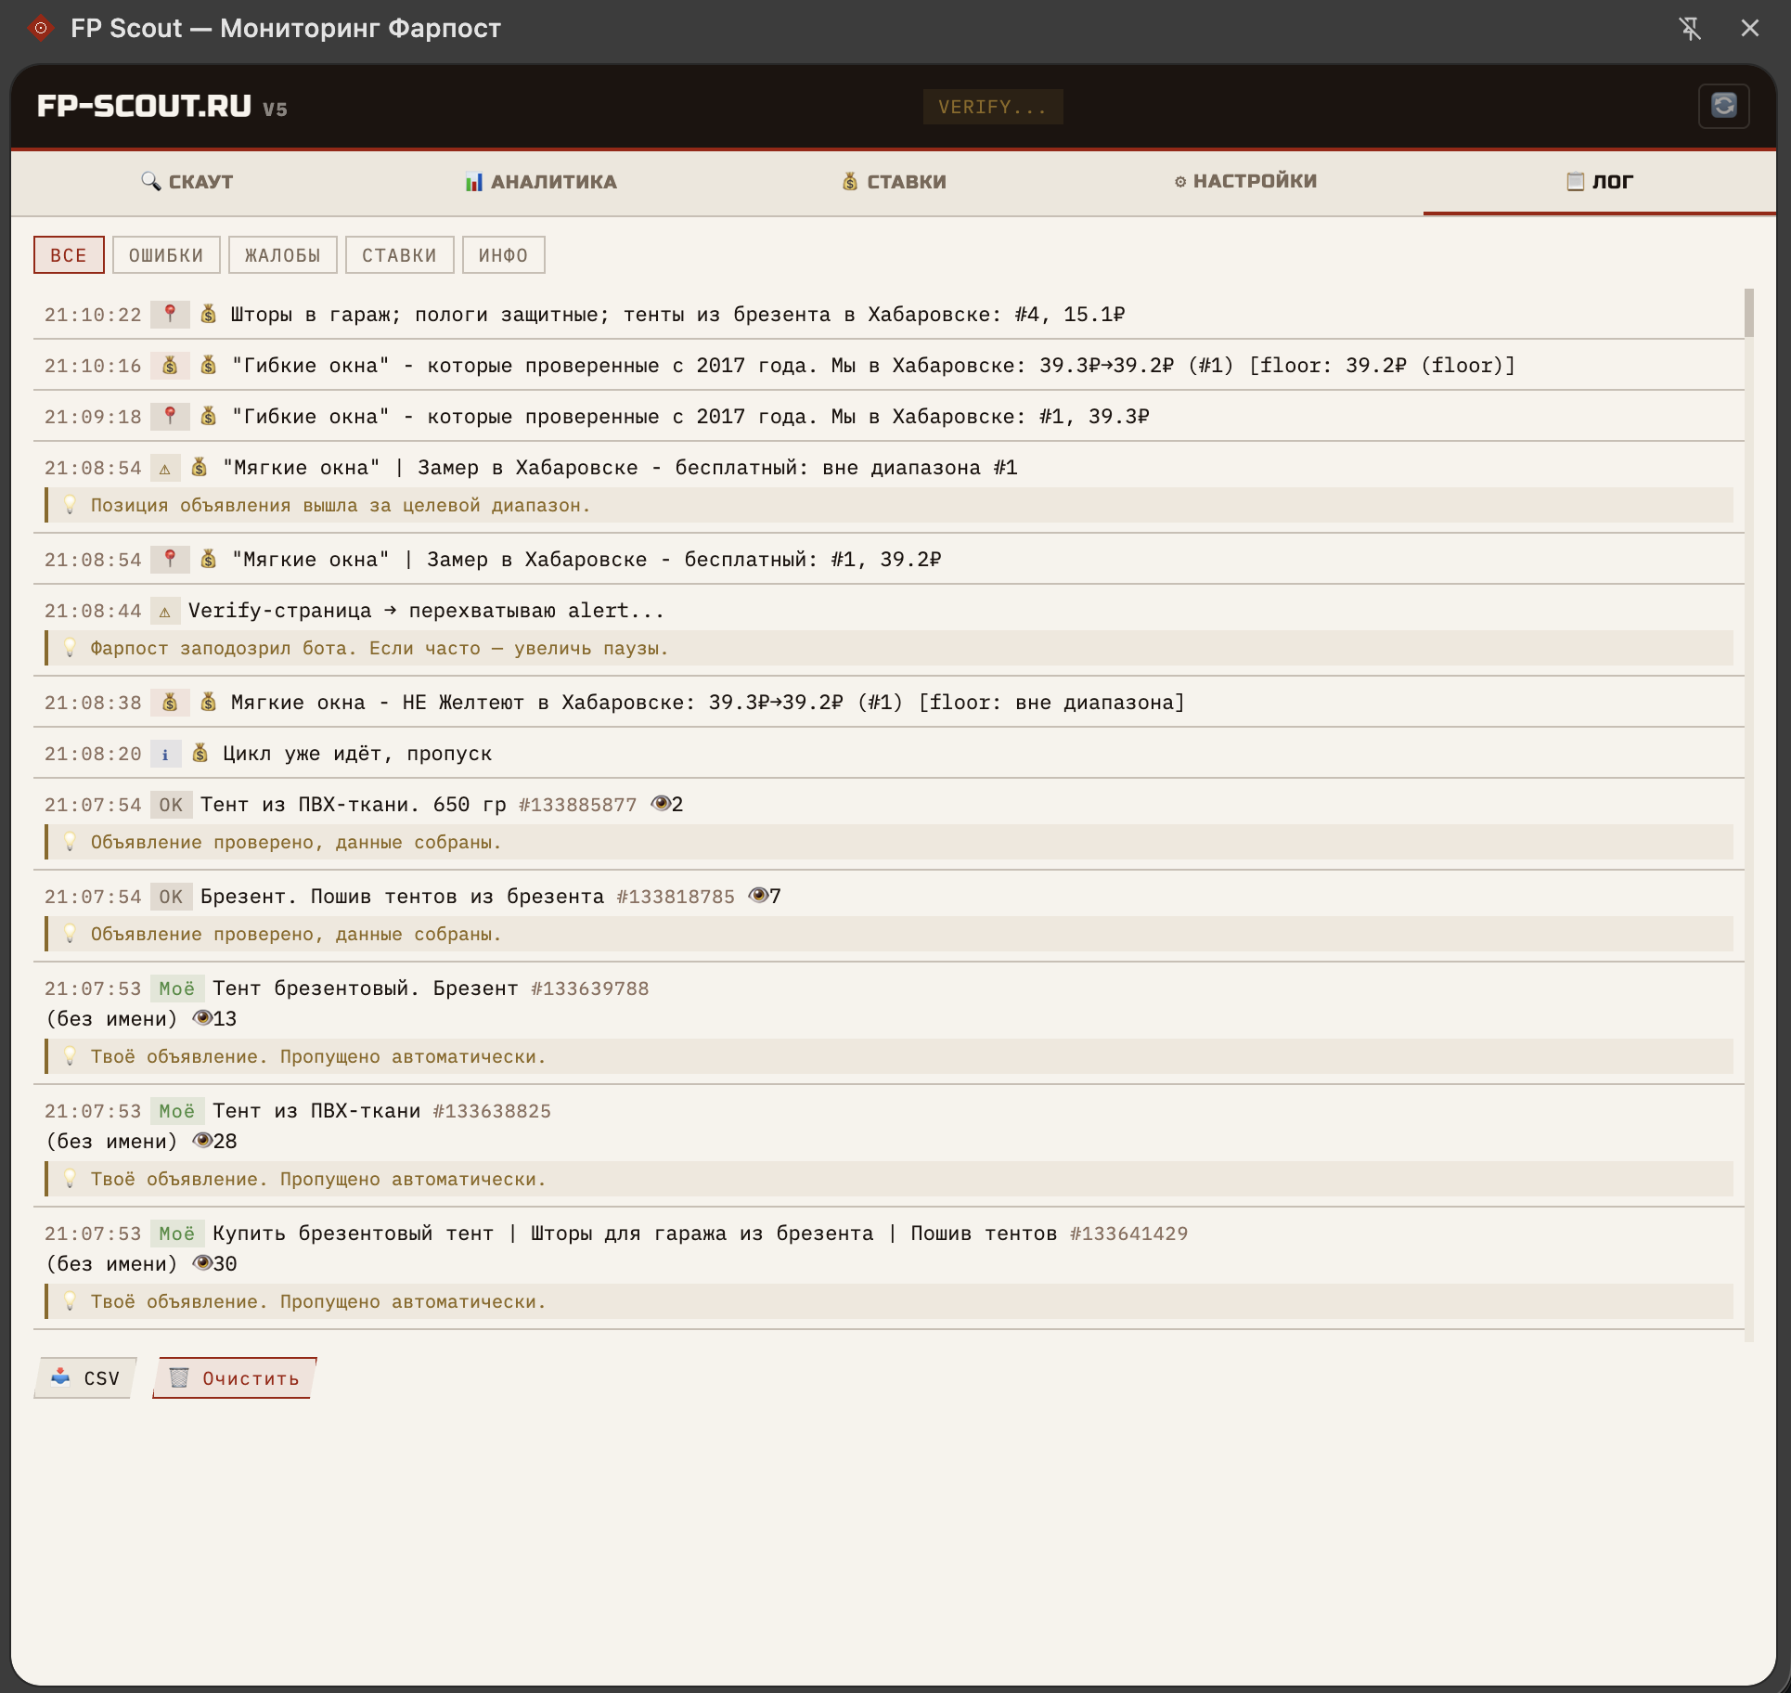Click info icon on 21:08:20 entry

tap(165, 754)
